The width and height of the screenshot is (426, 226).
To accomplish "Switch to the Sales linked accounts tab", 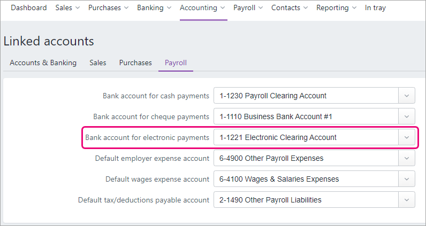I will 98,63.
